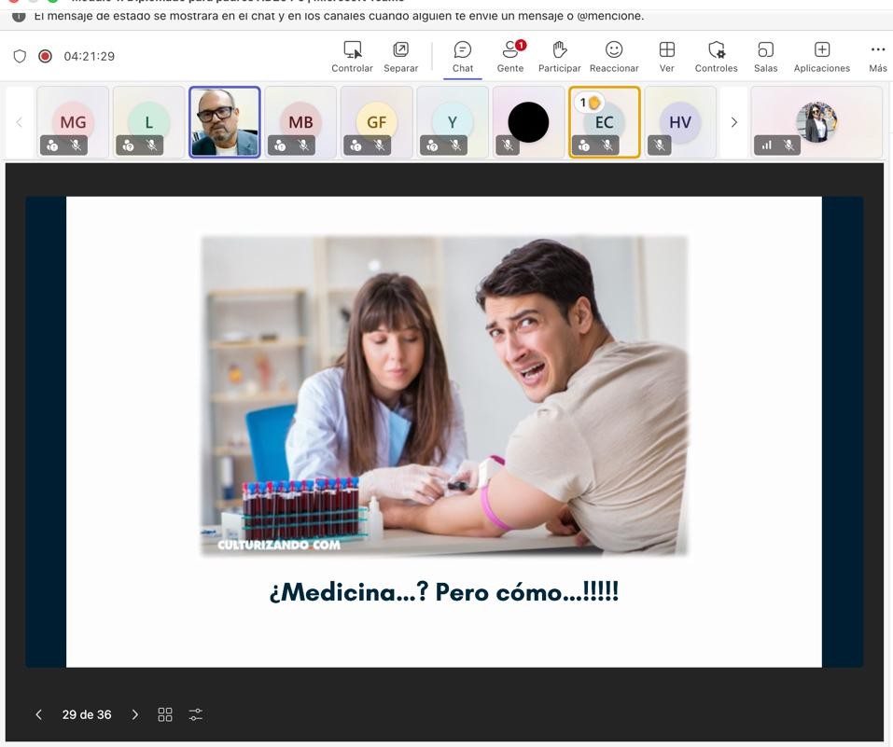The image size is (893, 747).
Task: Click the shield privacy icon
Action: tap(20, 56)
